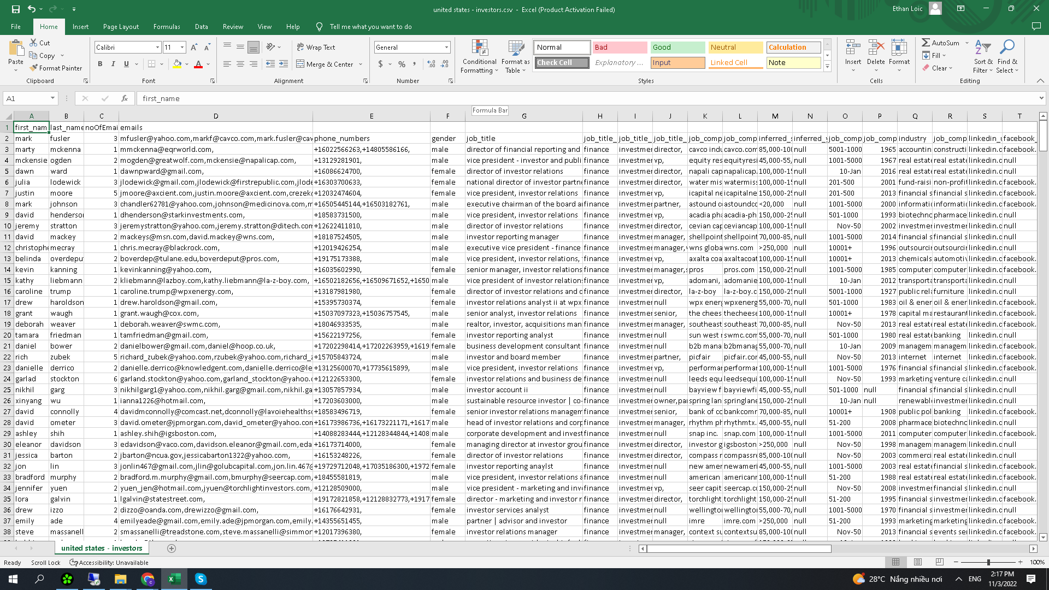Open Skype from the Windows taskbar
This screenshot has height=590, width=1049.
click(201, 579)
